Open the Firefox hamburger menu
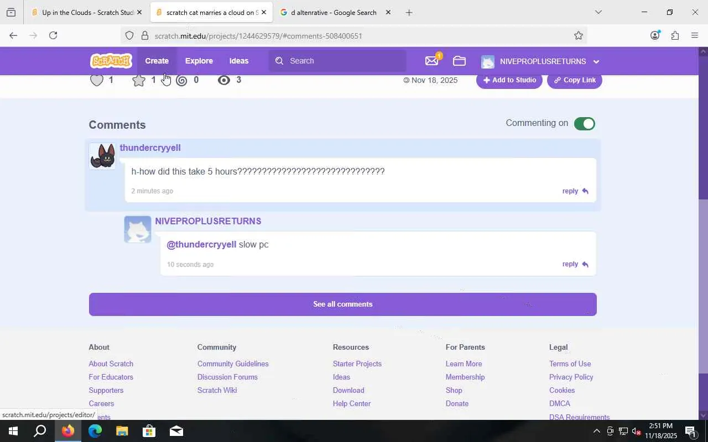This screenshot has height=442, width=708. tap(695, 35)
